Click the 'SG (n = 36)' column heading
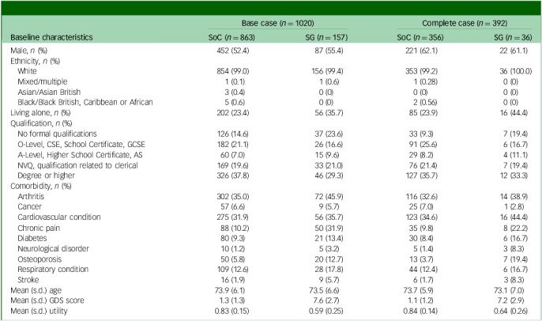This screenshot has width=542, height=321. tap(513, 37)
